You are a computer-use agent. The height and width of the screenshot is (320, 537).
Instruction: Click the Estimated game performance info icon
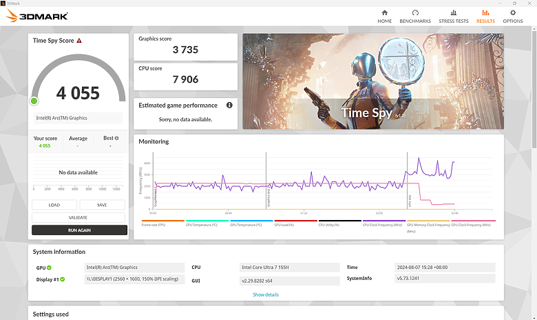coord(229,106)
